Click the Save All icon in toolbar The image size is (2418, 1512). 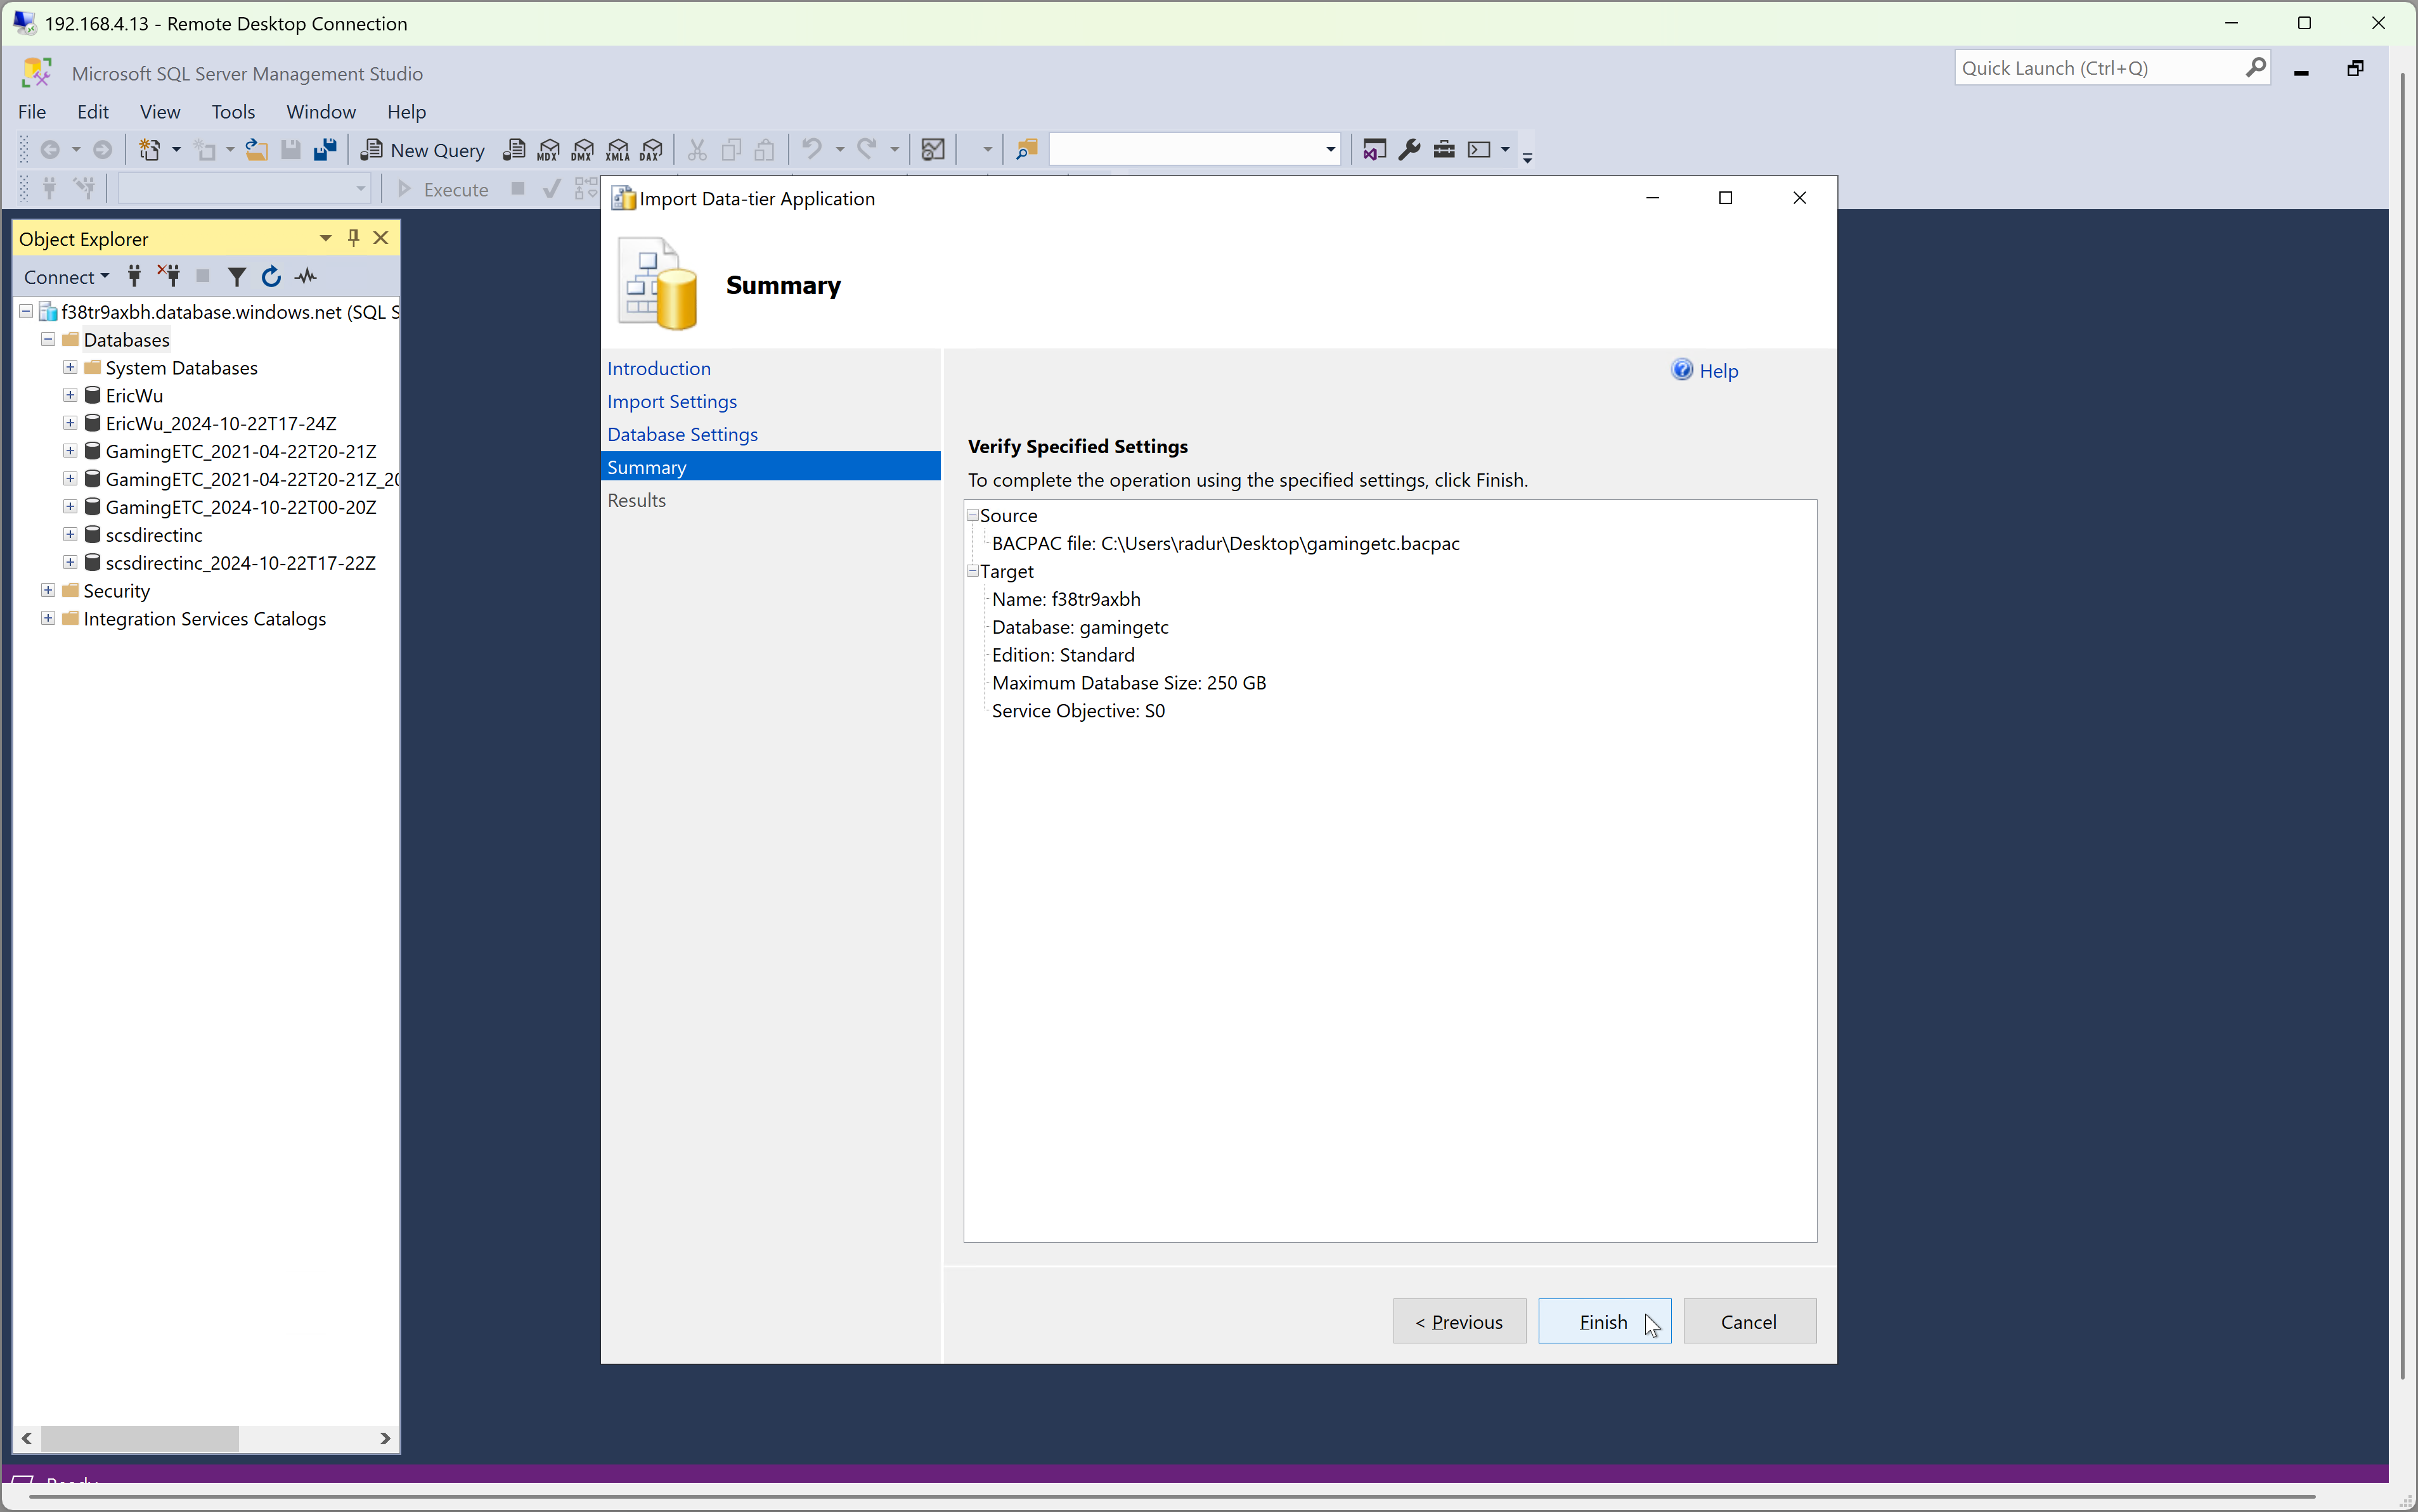[x=325, y=150]
